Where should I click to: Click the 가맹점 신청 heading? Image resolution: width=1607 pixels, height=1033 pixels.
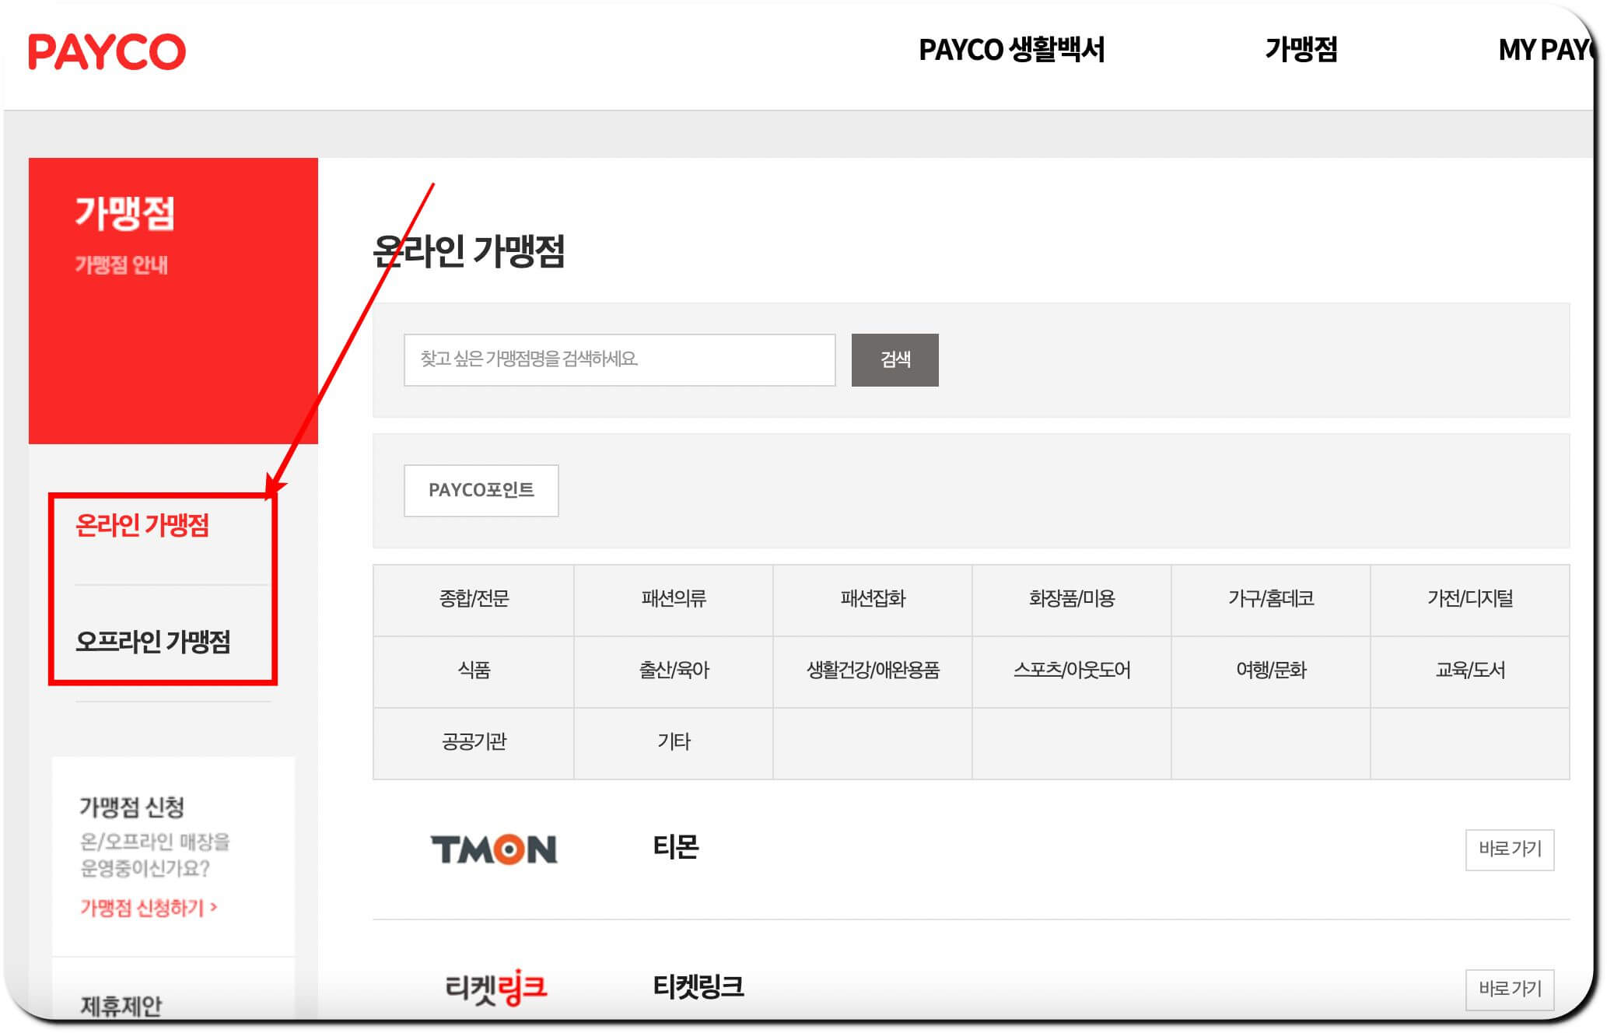coord(131,807)
